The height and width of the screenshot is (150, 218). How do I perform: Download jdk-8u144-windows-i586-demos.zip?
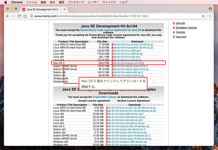click(x=127, y=142)
